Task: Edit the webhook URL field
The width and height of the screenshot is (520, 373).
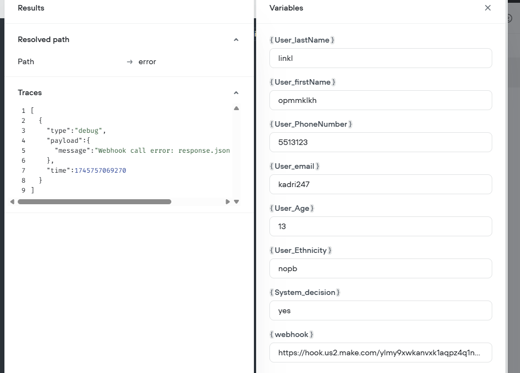Action: pos(381,353)
